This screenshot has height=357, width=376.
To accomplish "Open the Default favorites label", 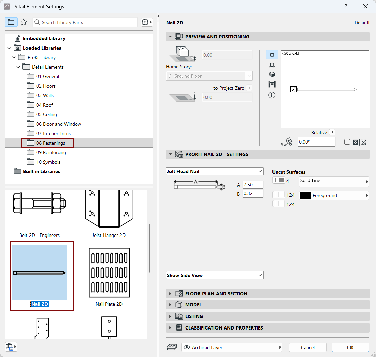I will coord(362,23).
